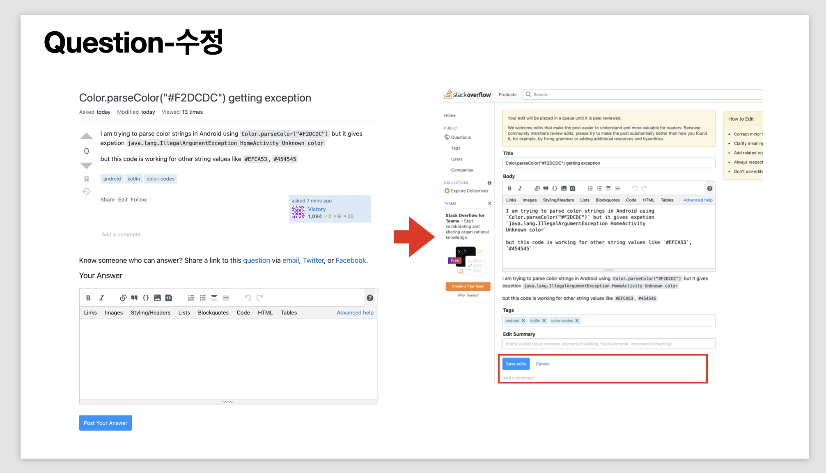Open Companies in the left sidebar
Image resolution: width=826 pixels, height=473 pixels.
[462, 170]
